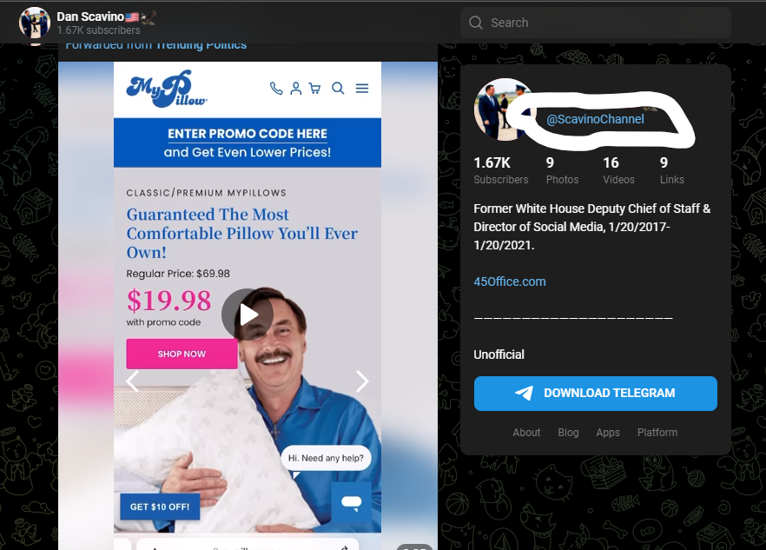Click the search magnifier icon in header
Image resolution: width=766 pixels, height=550 pixels.
[x=475, y=23]
